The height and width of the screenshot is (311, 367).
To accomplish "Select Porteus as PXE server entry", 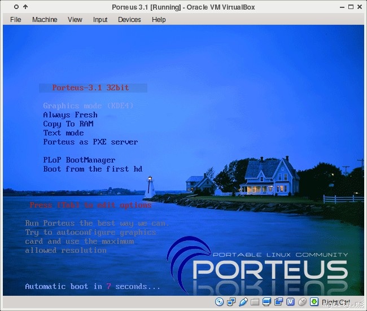I will 90,142.
